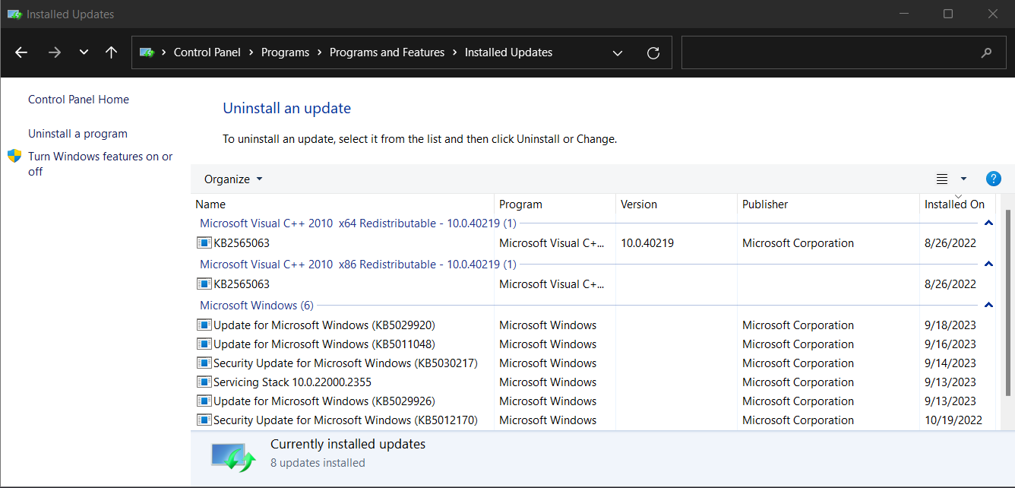Click the updates icon in details pane

click(x=233, y=457)
